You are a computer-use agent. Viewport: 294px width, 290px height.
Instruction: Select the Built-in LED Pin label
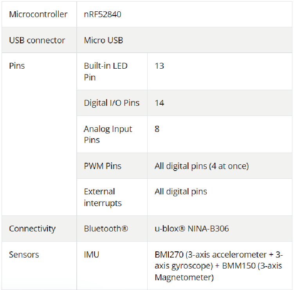point(106,71)
